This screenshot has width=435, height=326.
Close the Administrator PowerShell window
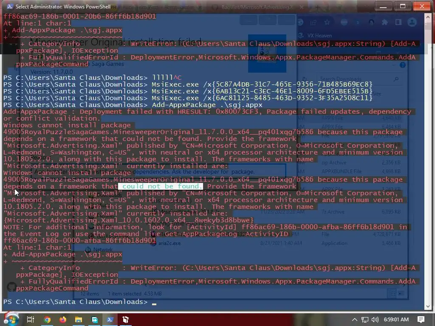pos(422,6)
